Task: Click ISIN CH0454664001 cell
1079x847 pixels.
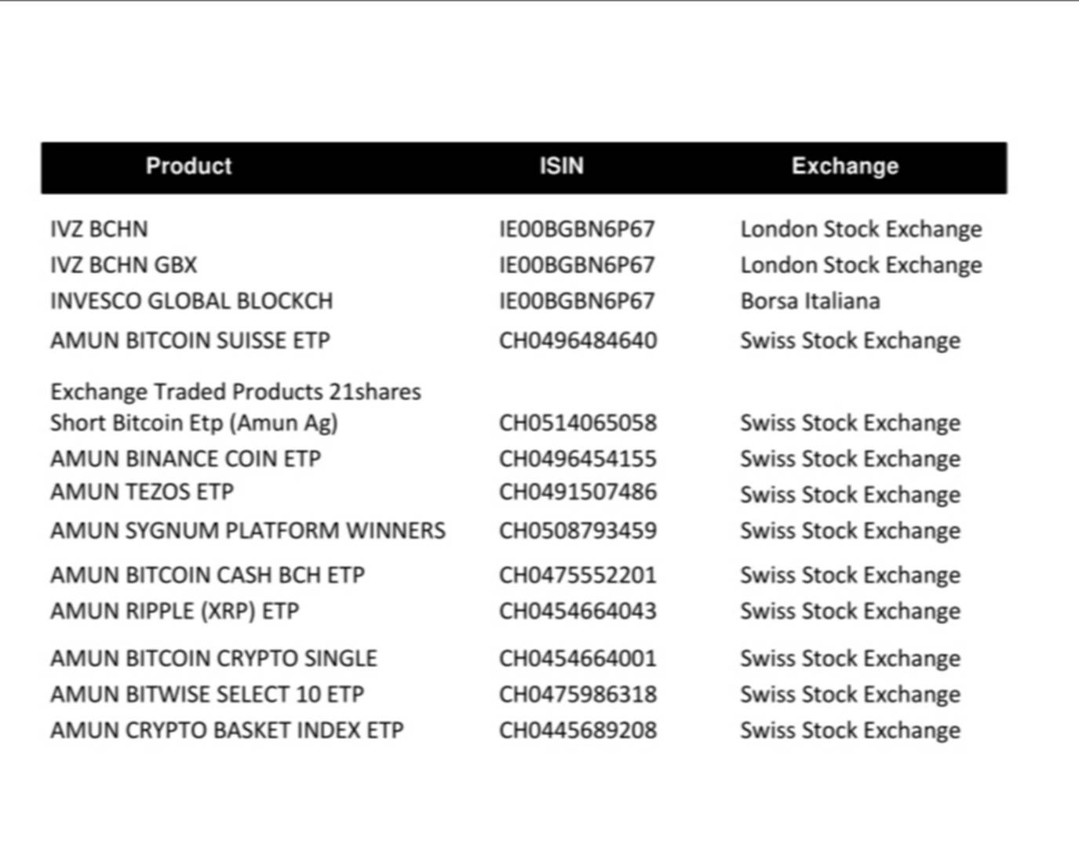Action: 578,658
